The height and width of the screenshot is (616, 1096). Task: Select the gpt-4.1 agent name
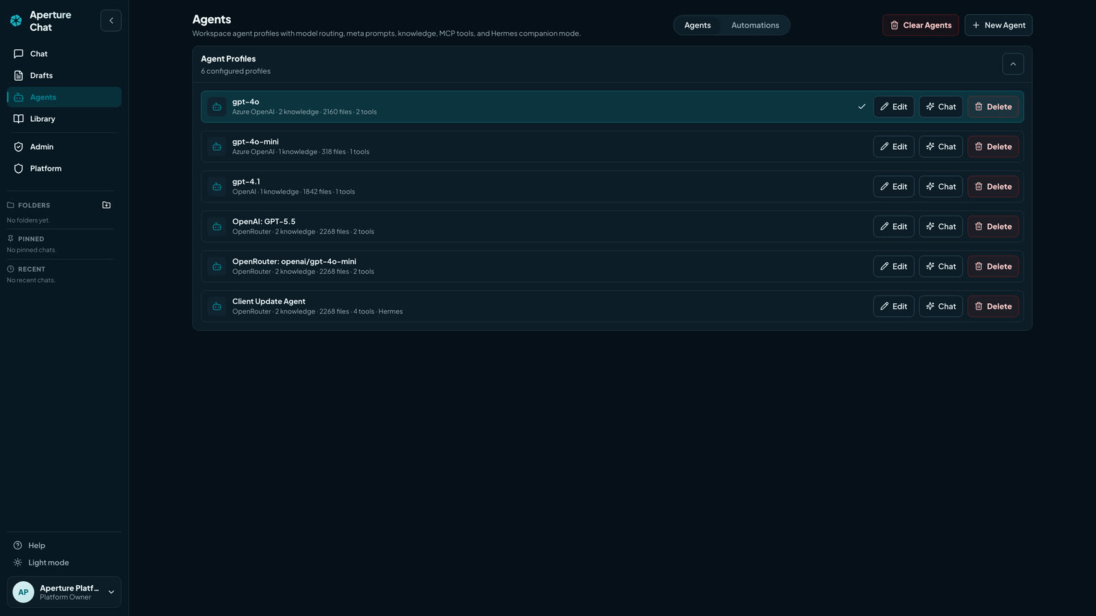point(246,182)
